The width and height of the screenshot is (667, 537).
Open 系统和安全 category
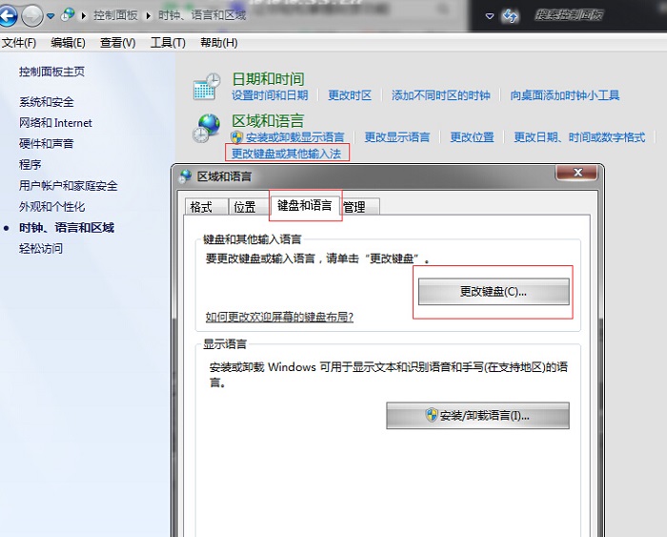click(x=47, y=102)
